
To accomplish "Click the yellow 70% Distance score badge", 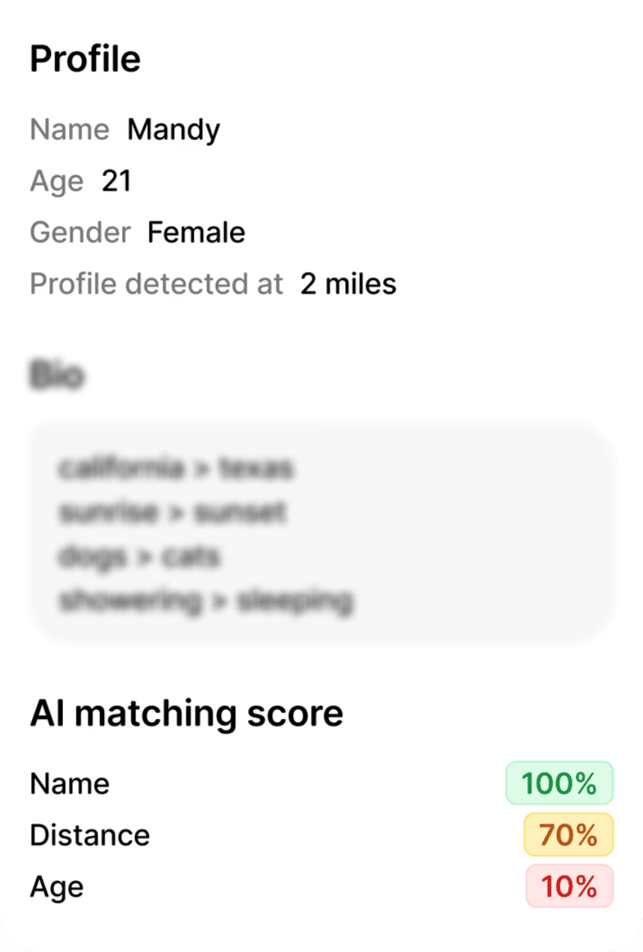I will pos(568,834).
